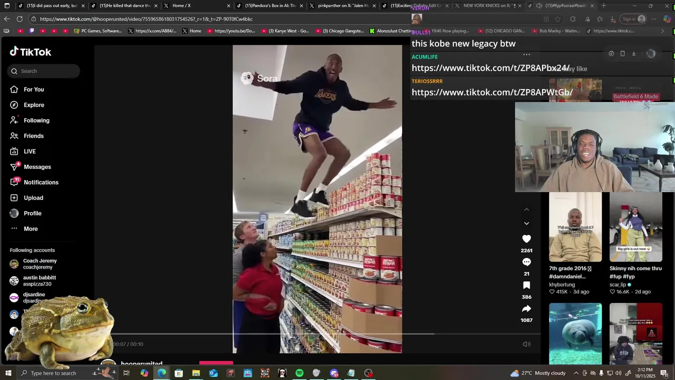Image resolution: width=675 pixels, height=380 pixels.
Task: Open khybertung creator link
Action: coord(562,285)
